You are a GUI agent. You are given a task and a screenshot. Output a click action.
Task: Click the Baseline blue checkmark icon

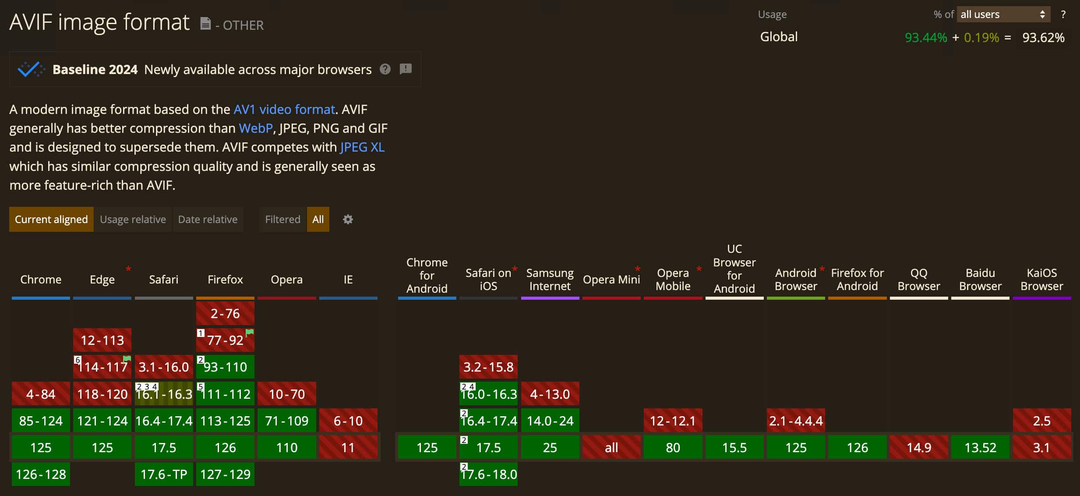click(31, 69)
